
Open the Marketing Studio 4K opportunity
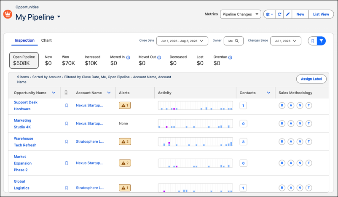click(x=22, y=124)
